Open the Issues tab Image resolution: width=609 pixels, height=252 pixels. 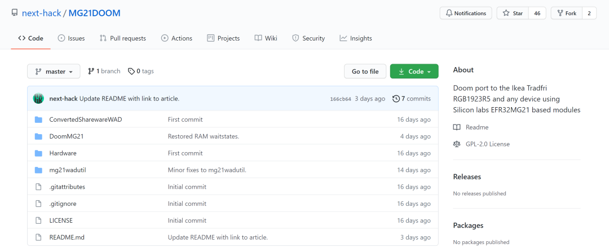pos(71,38)
